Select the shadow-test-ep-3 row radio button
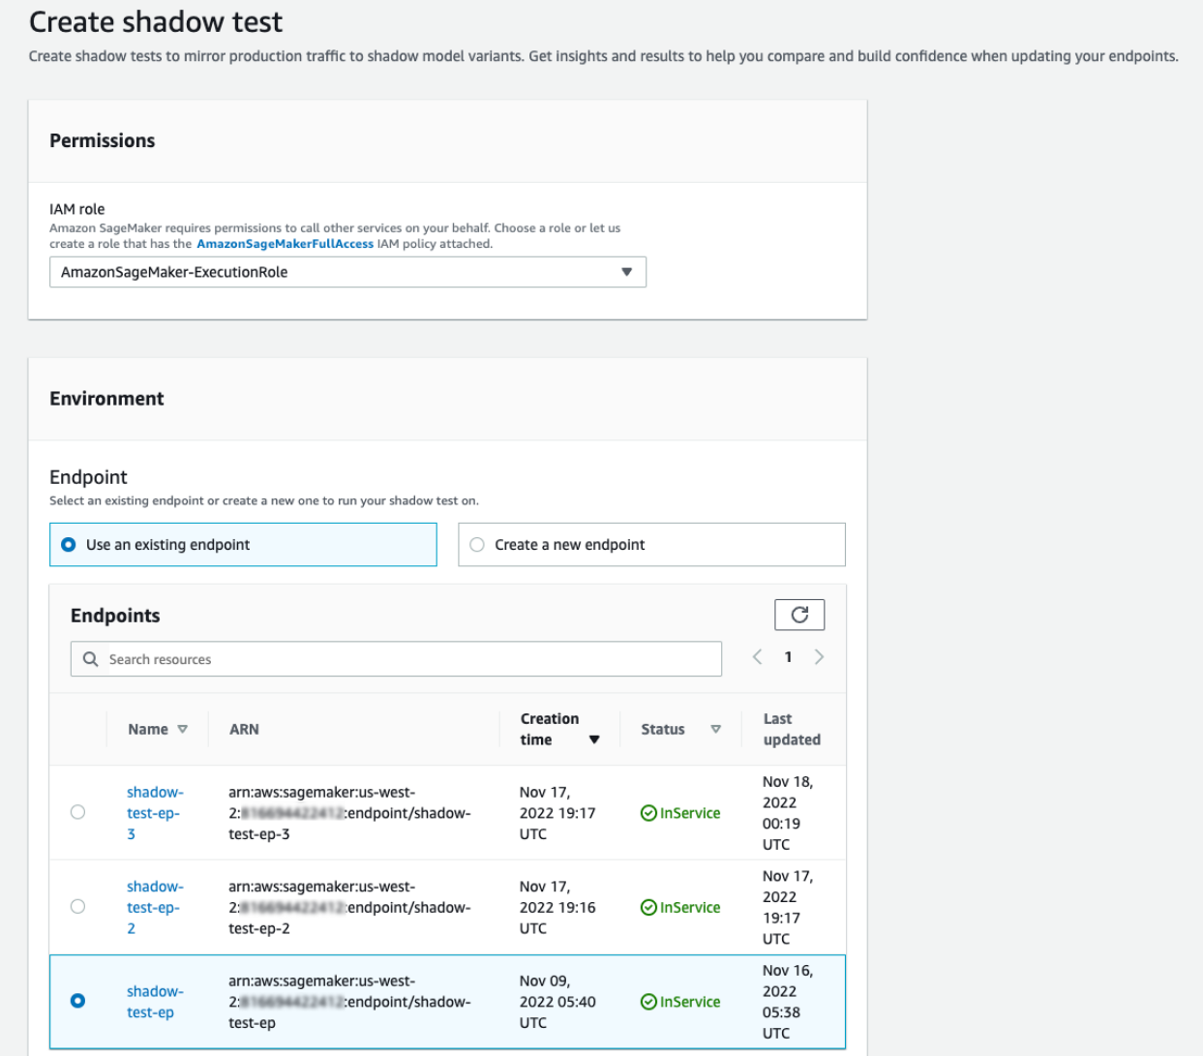Viewport: 1203px width, 1056px height. coord(78,812)
